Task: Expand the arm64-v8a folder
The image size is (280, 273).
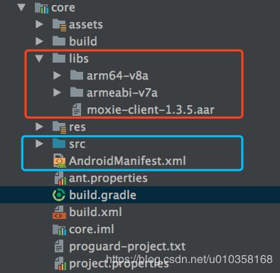Action: [x=57, y=75]
